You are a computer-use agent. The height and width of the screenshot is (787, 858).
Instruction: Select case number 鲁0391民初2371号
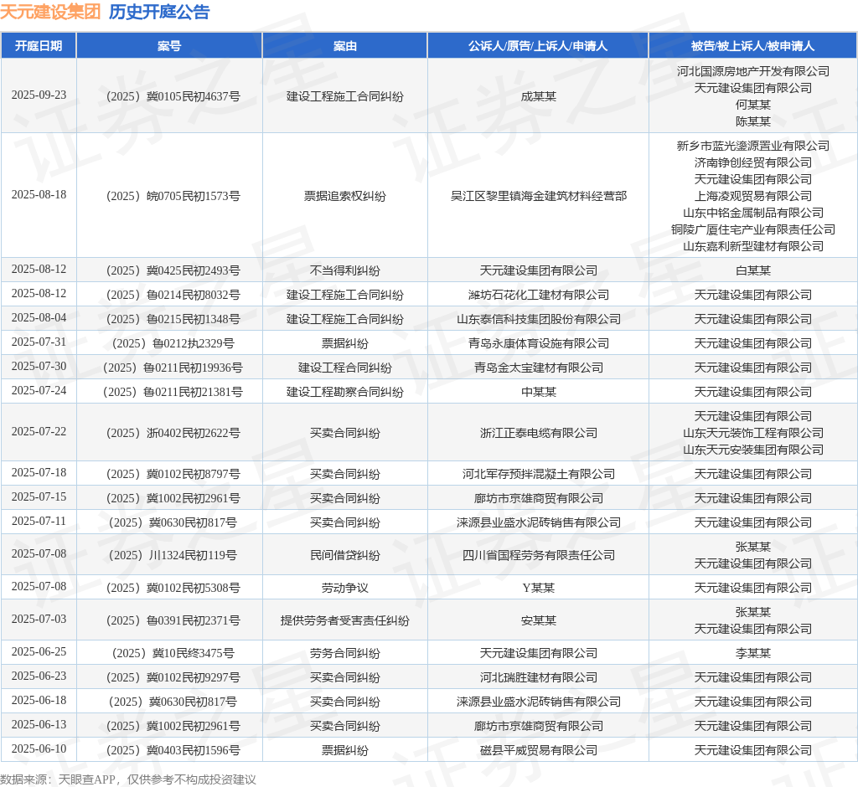pos(173,620)
